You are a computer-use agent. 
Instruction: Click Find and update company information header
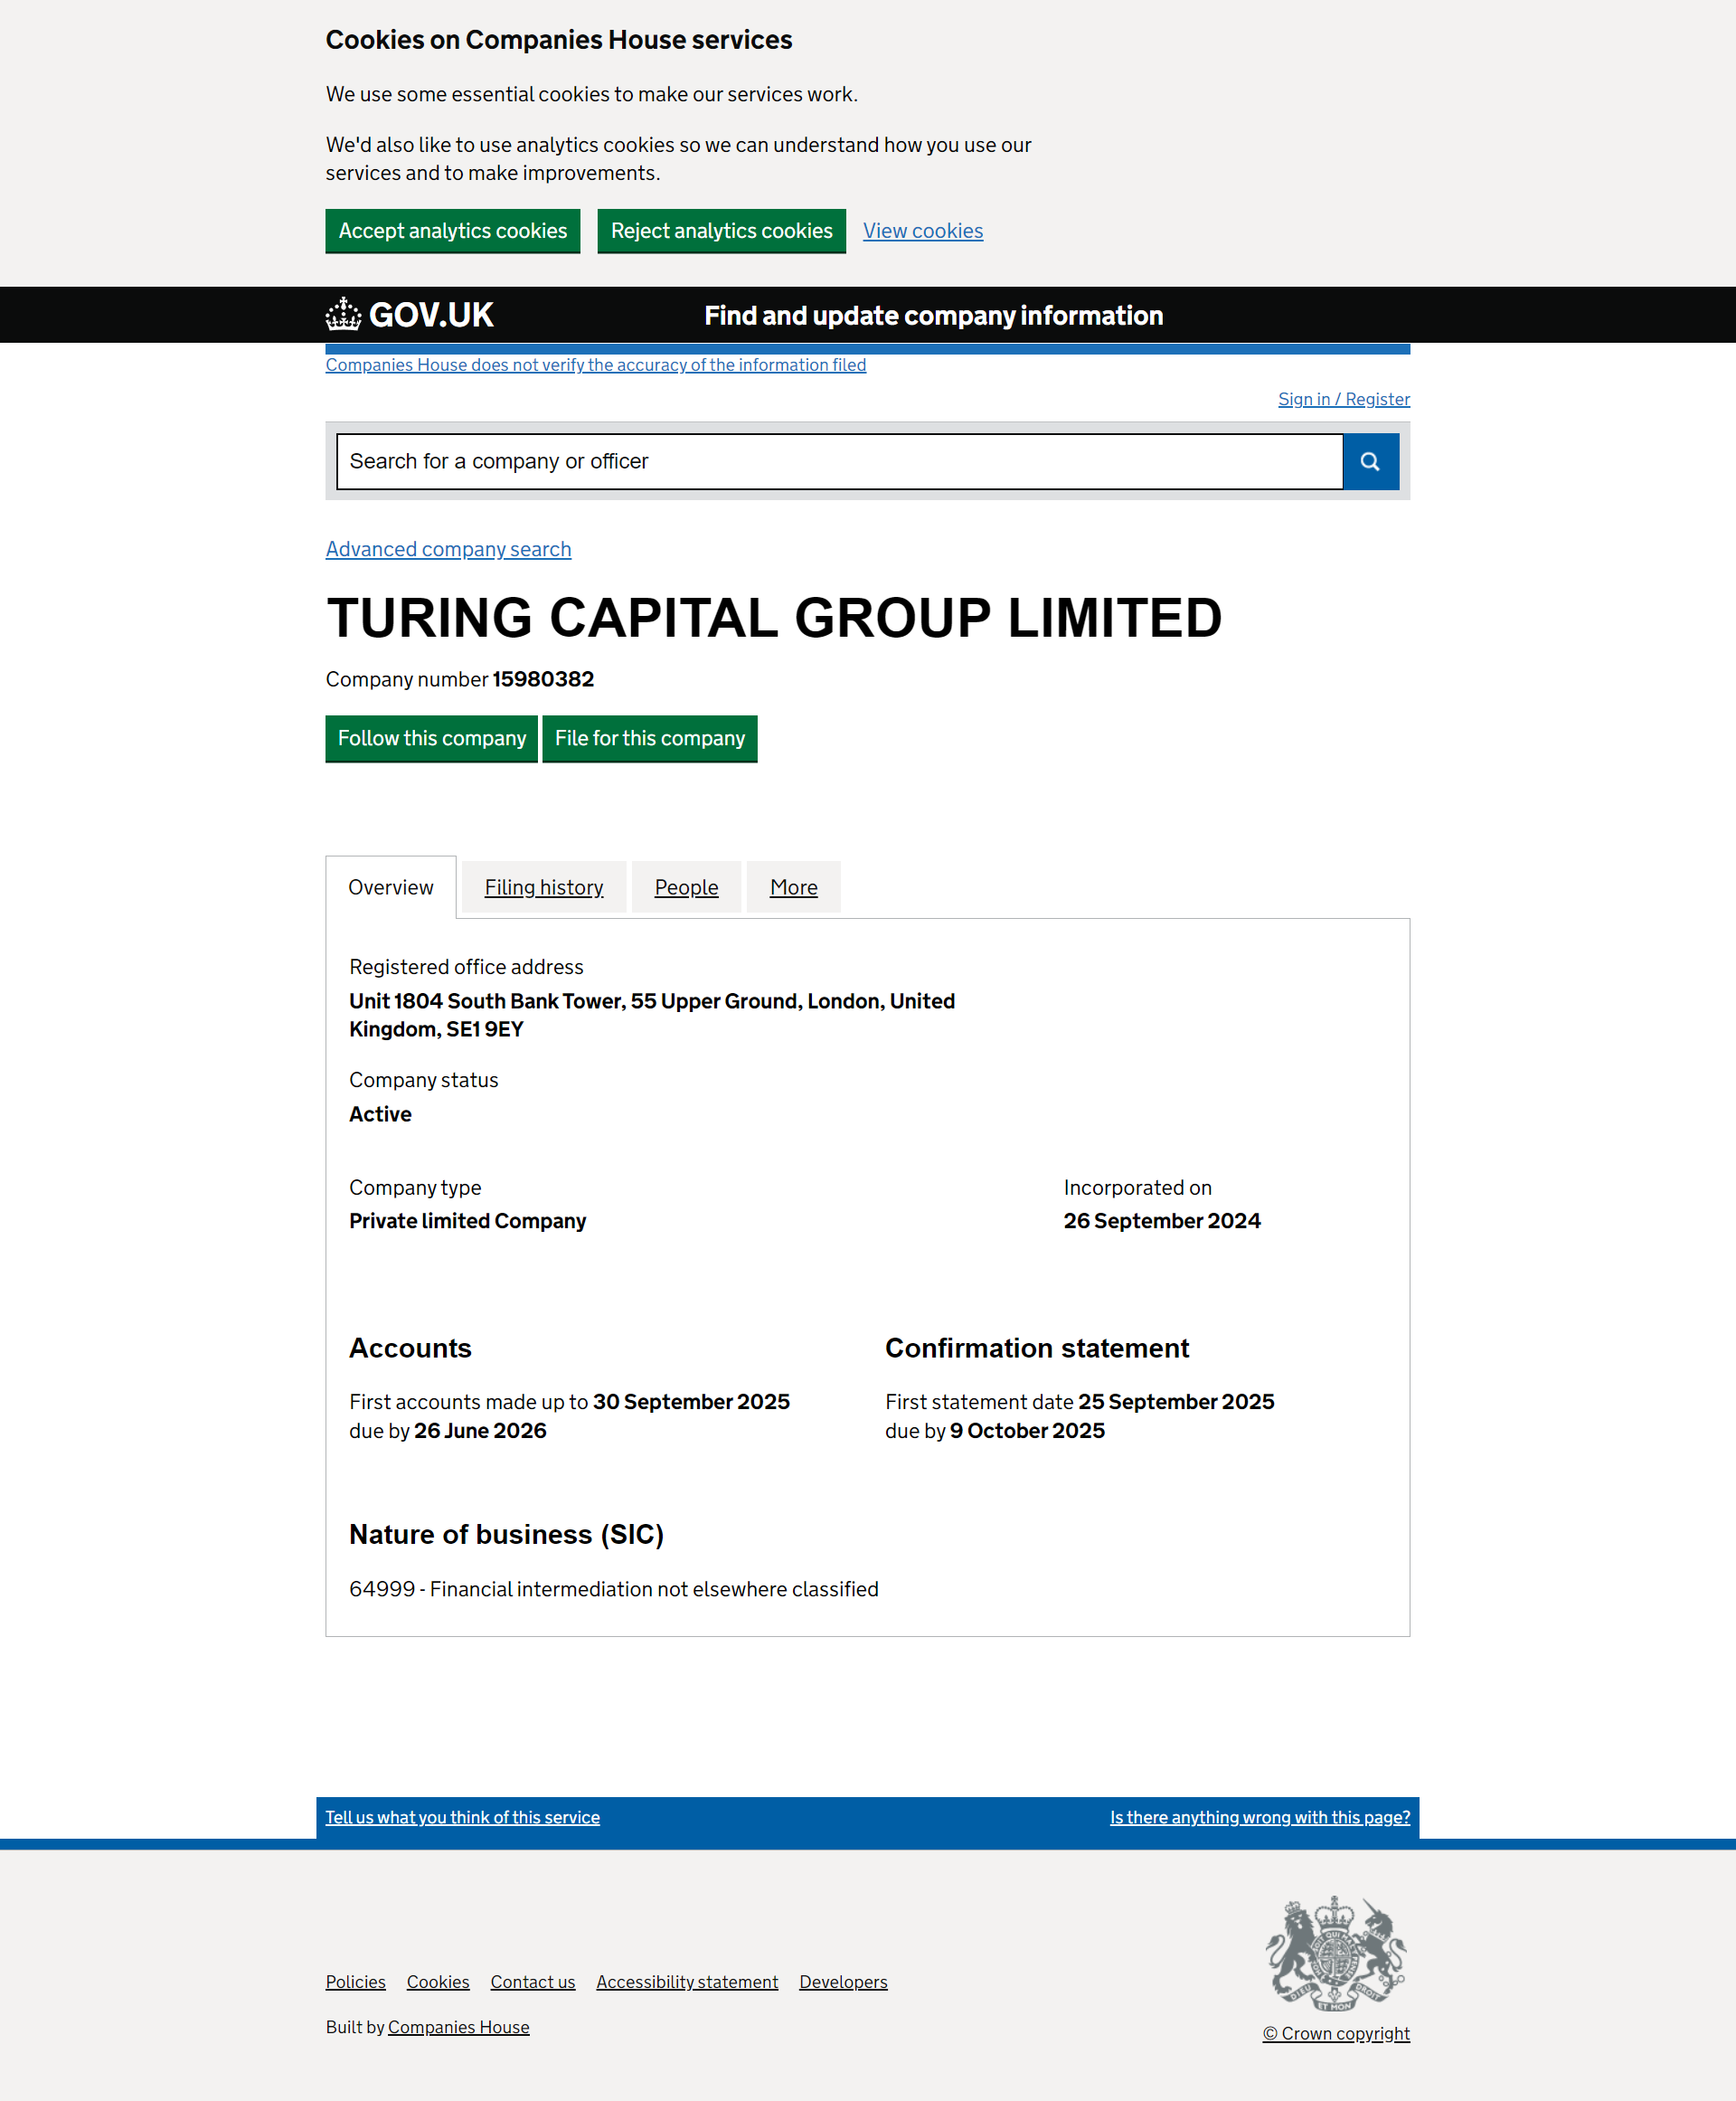click(933, 315)
